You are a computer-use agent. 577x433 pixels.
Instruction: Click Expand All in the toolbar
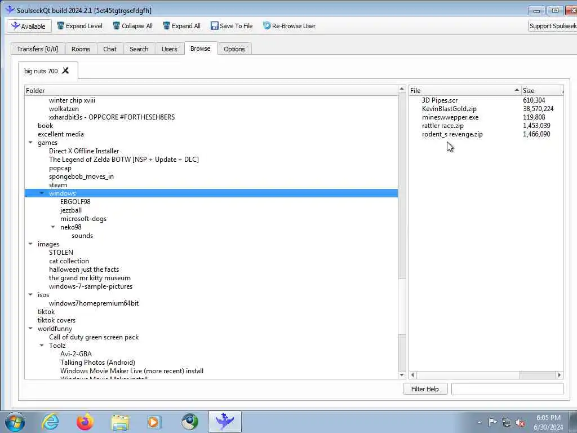[181, 26]
